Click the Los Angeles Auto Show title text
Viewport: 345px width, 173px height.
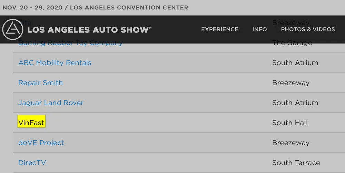pos(89,30)
